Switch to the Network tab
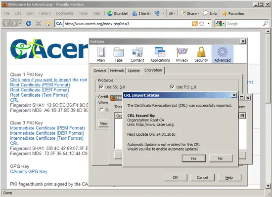The image size is (272, 197). (117, 71)
